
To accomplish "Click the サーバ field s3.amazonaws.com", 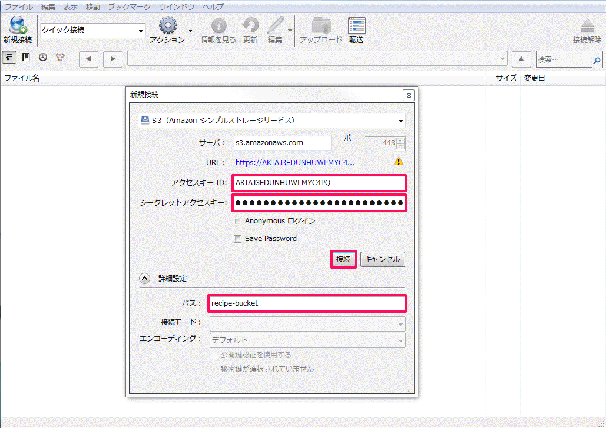I will (x=283, y=143).
